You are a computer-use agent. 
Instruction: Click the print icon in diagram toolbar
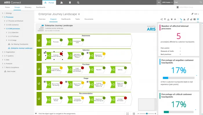[x=175, y=19]
